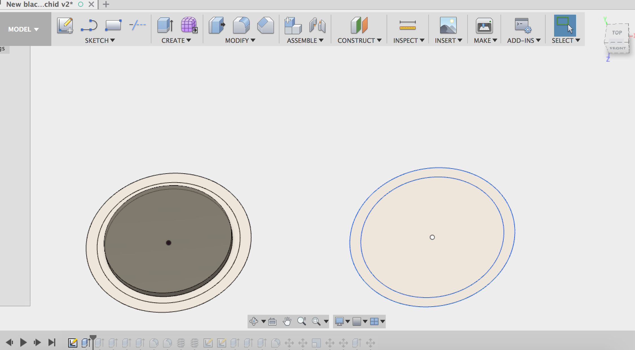The width and height of the screenshot is (635, 350).
Task: Activate the Orbit navigation tool
Action: tap(254, 321)
